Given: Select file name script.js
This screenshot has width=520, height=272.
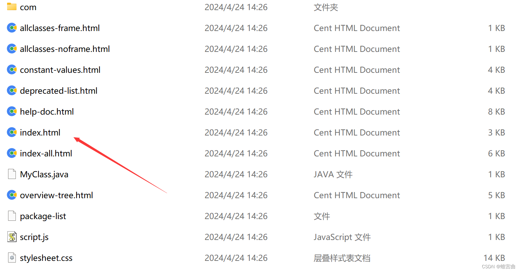Looking at the screenshot, I should click(34, 237).
